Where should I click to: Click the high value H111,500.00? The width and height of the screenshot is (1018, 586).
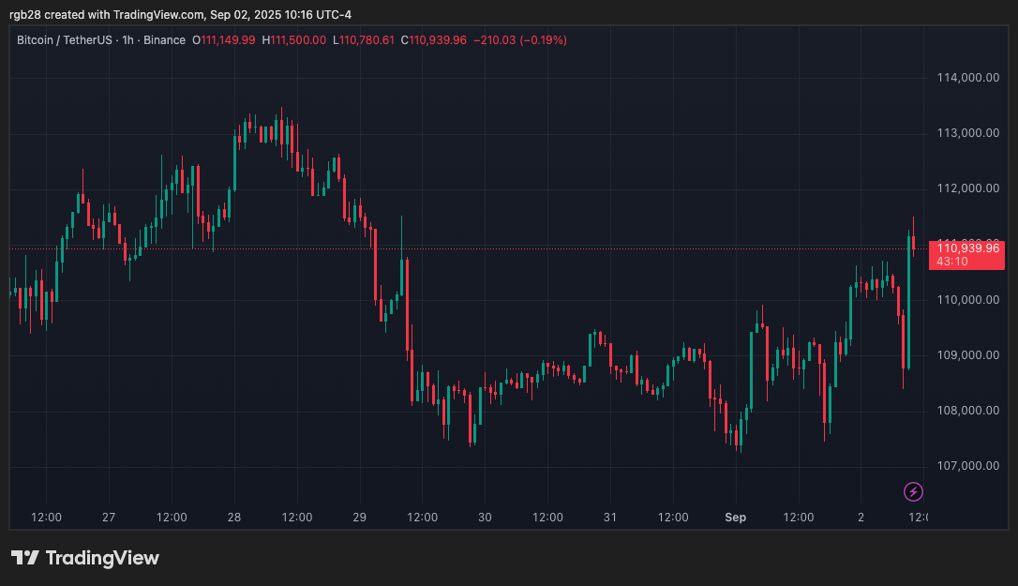(294, 40)
